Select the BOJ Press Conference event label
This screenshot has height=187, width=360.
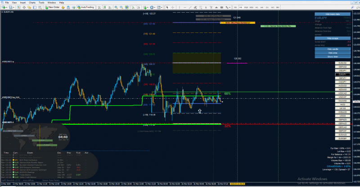click(238, 23)
